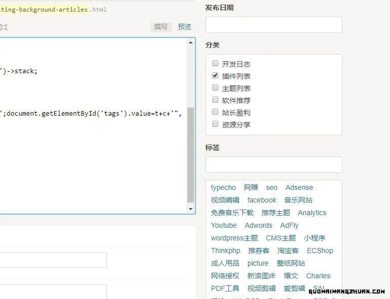
Task: Click the fullscreen editor icon
Action: pos(4,27)
